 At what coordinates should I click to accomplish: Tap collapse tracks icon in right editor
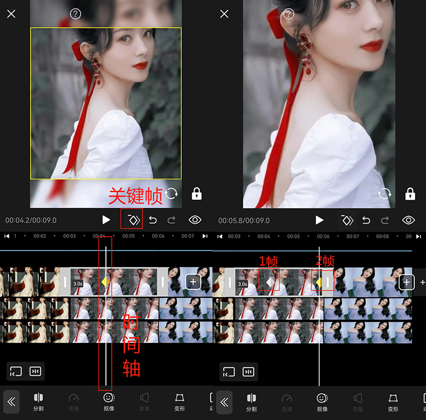tap(248, 371)
